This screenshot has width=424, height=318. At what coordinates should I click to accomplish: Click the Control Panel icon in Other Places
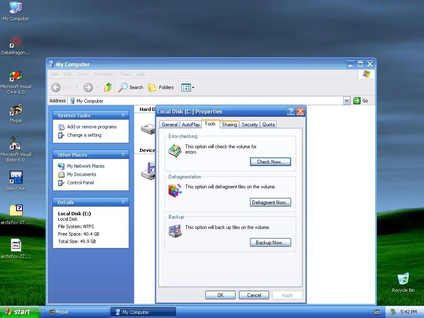(x=61, y=183)
